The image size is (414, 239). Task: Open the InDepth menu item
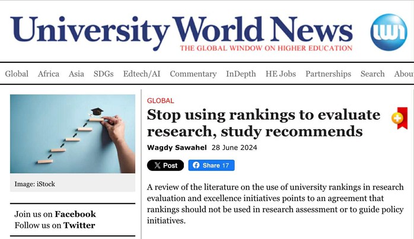(241, 74)
